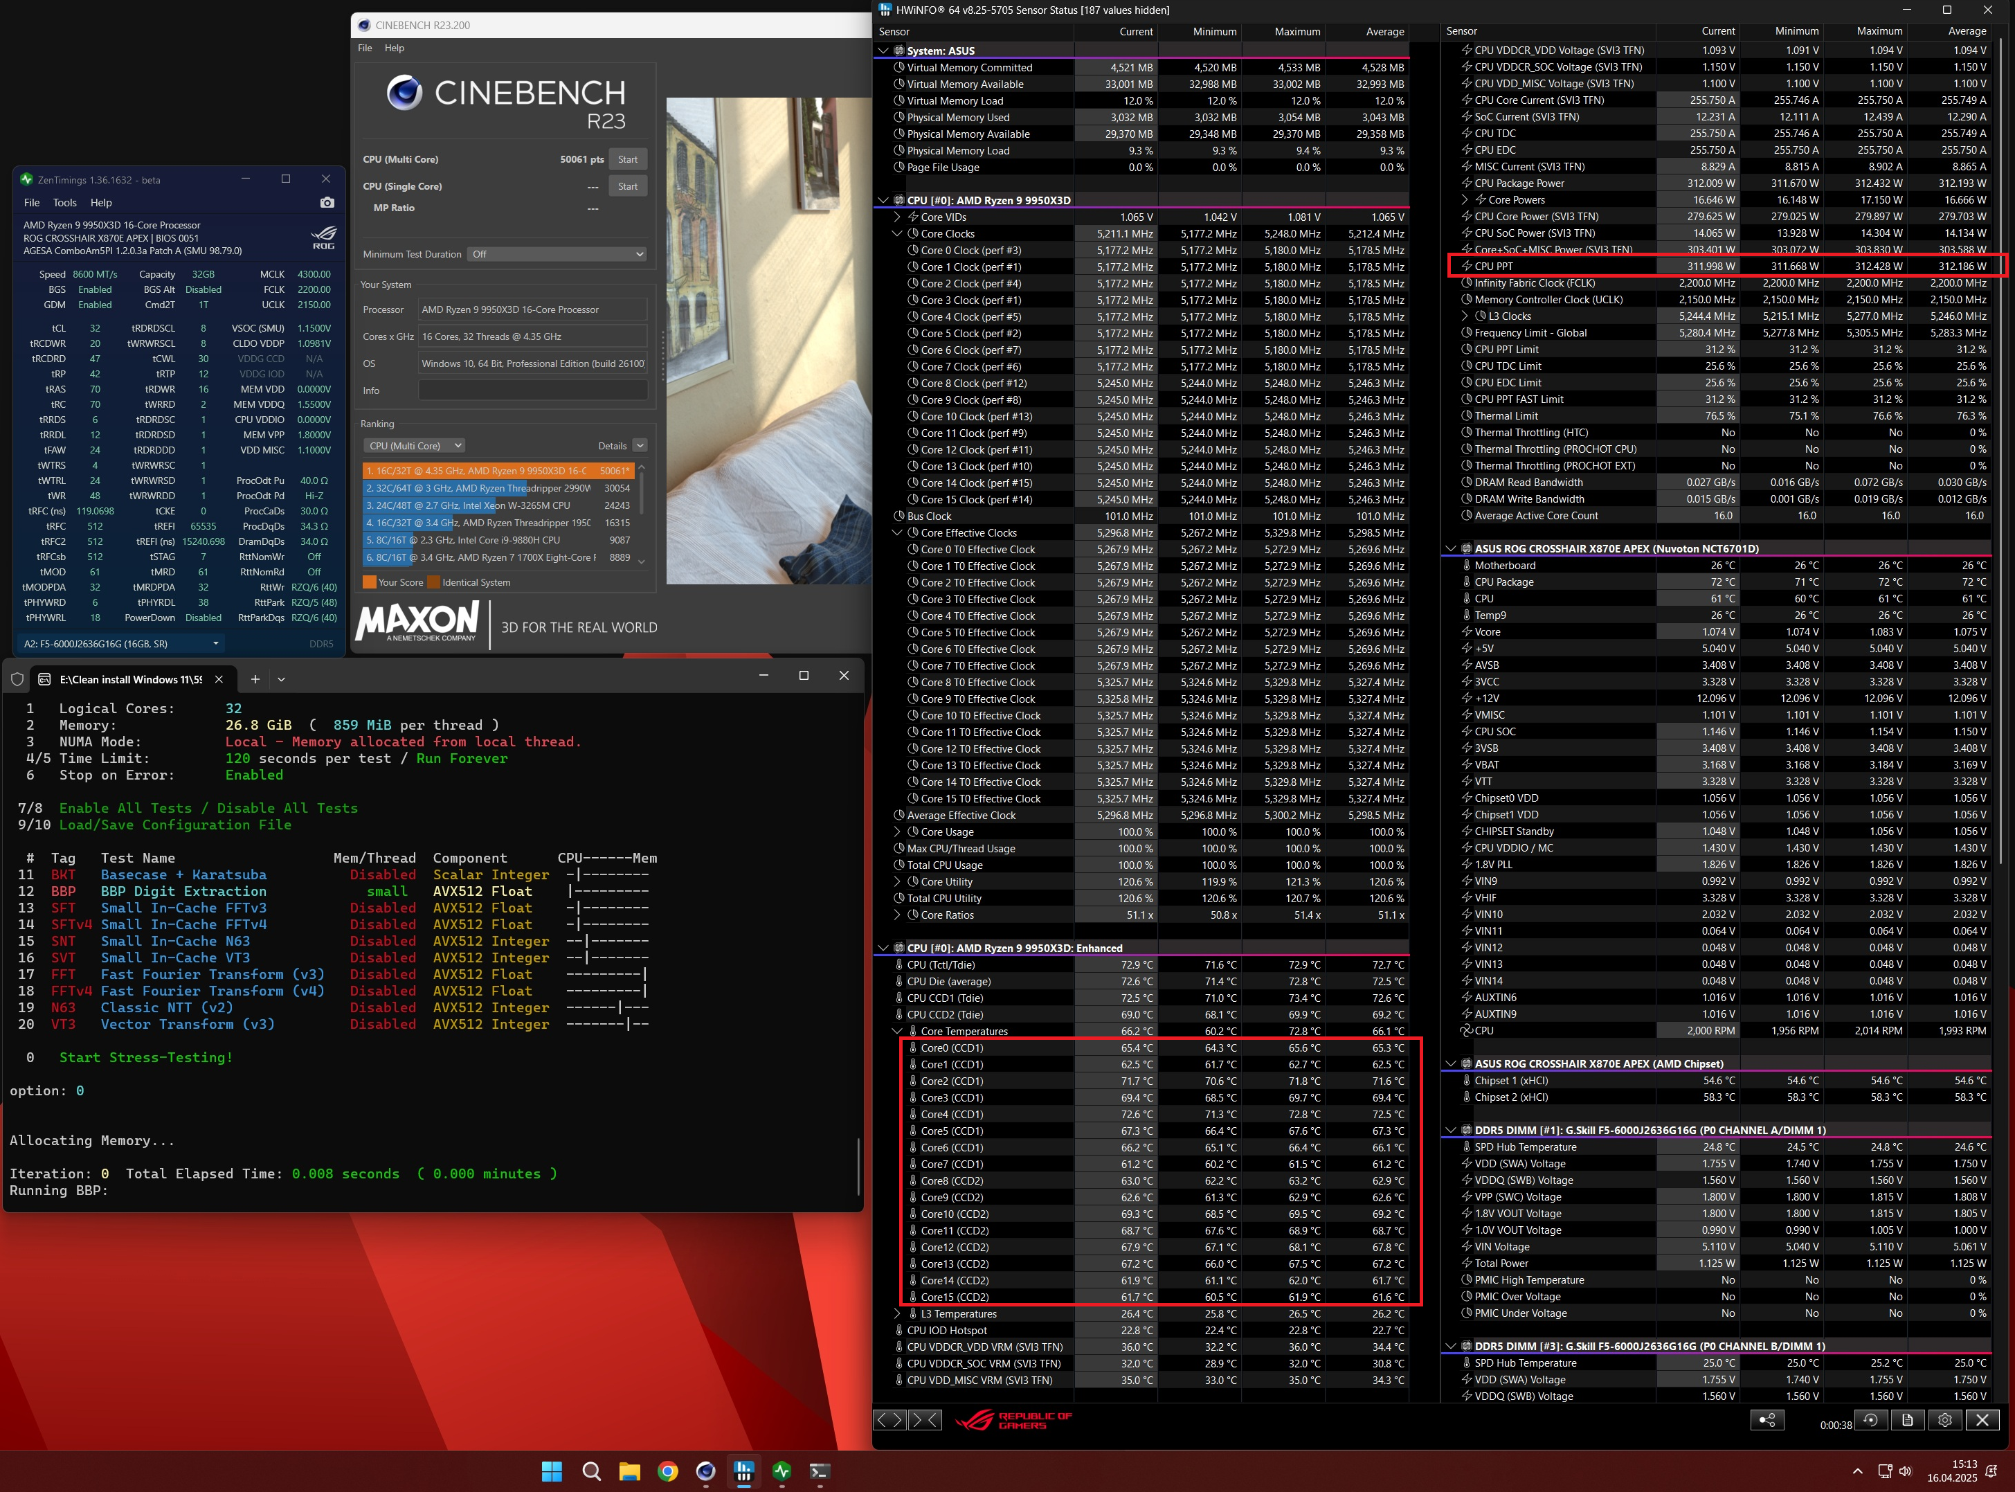2015x1492 pixels.
Task: Click the Cinebench Info input field
Action: pyautogui.click(x=532, y=391)
